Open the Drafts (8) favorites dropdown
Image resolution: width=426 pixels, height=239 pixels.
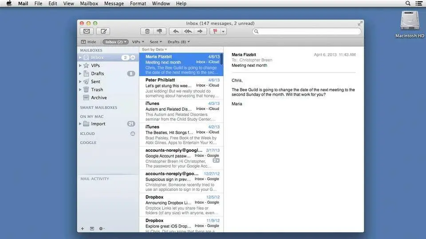(x=178, y=42)
